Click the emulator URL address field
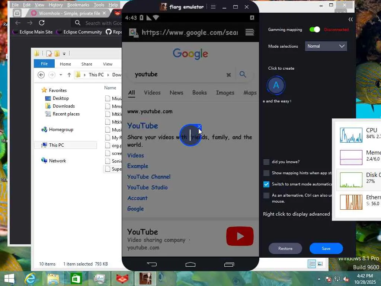The image size is (381, 286). 190,32
